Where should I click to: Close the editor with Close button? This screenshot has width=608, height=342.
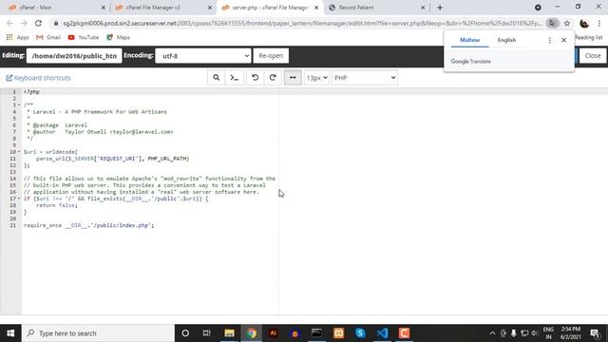click(593, 56)
